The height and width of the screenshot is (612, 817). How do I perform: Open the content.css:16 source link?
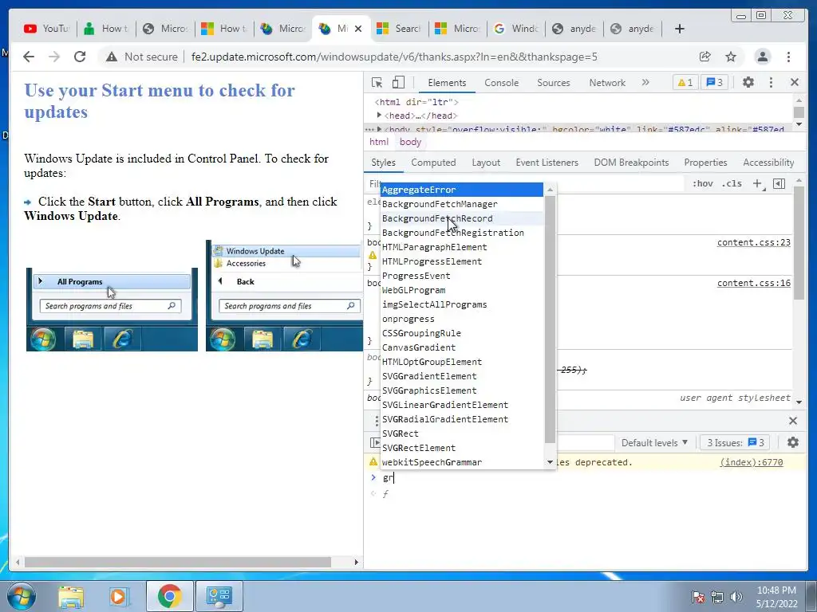(x=753, y=283)
